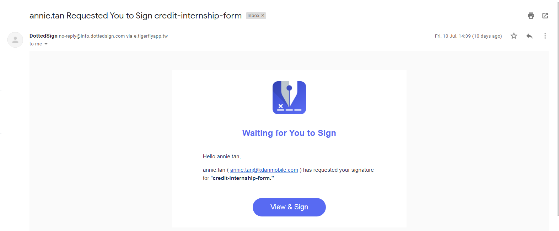Print this email with the printer icon
The height and width of the screenshot is (231, 559).
pyautogui.click(x=531, y=16)
